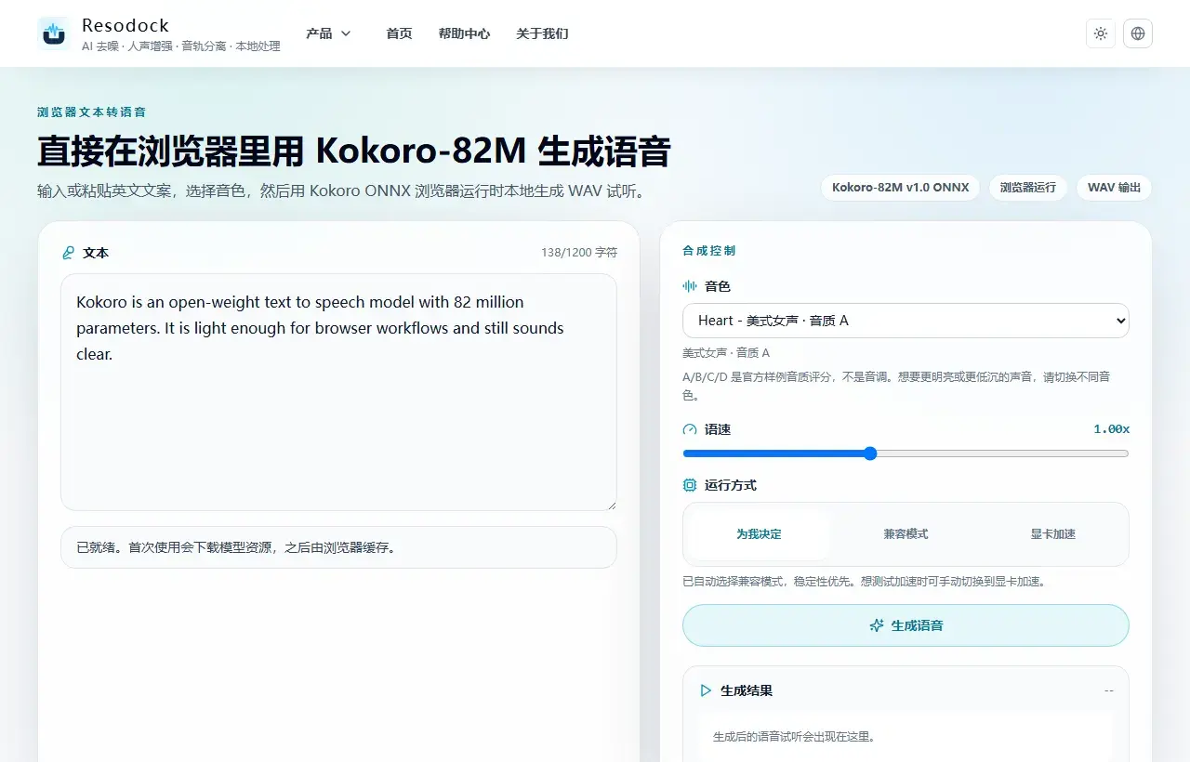Image resolution: width=1190 pixels, height=762 pixels.
Task: Toggle light/dark theme sun icon
Action: (x=1101, y=33)
